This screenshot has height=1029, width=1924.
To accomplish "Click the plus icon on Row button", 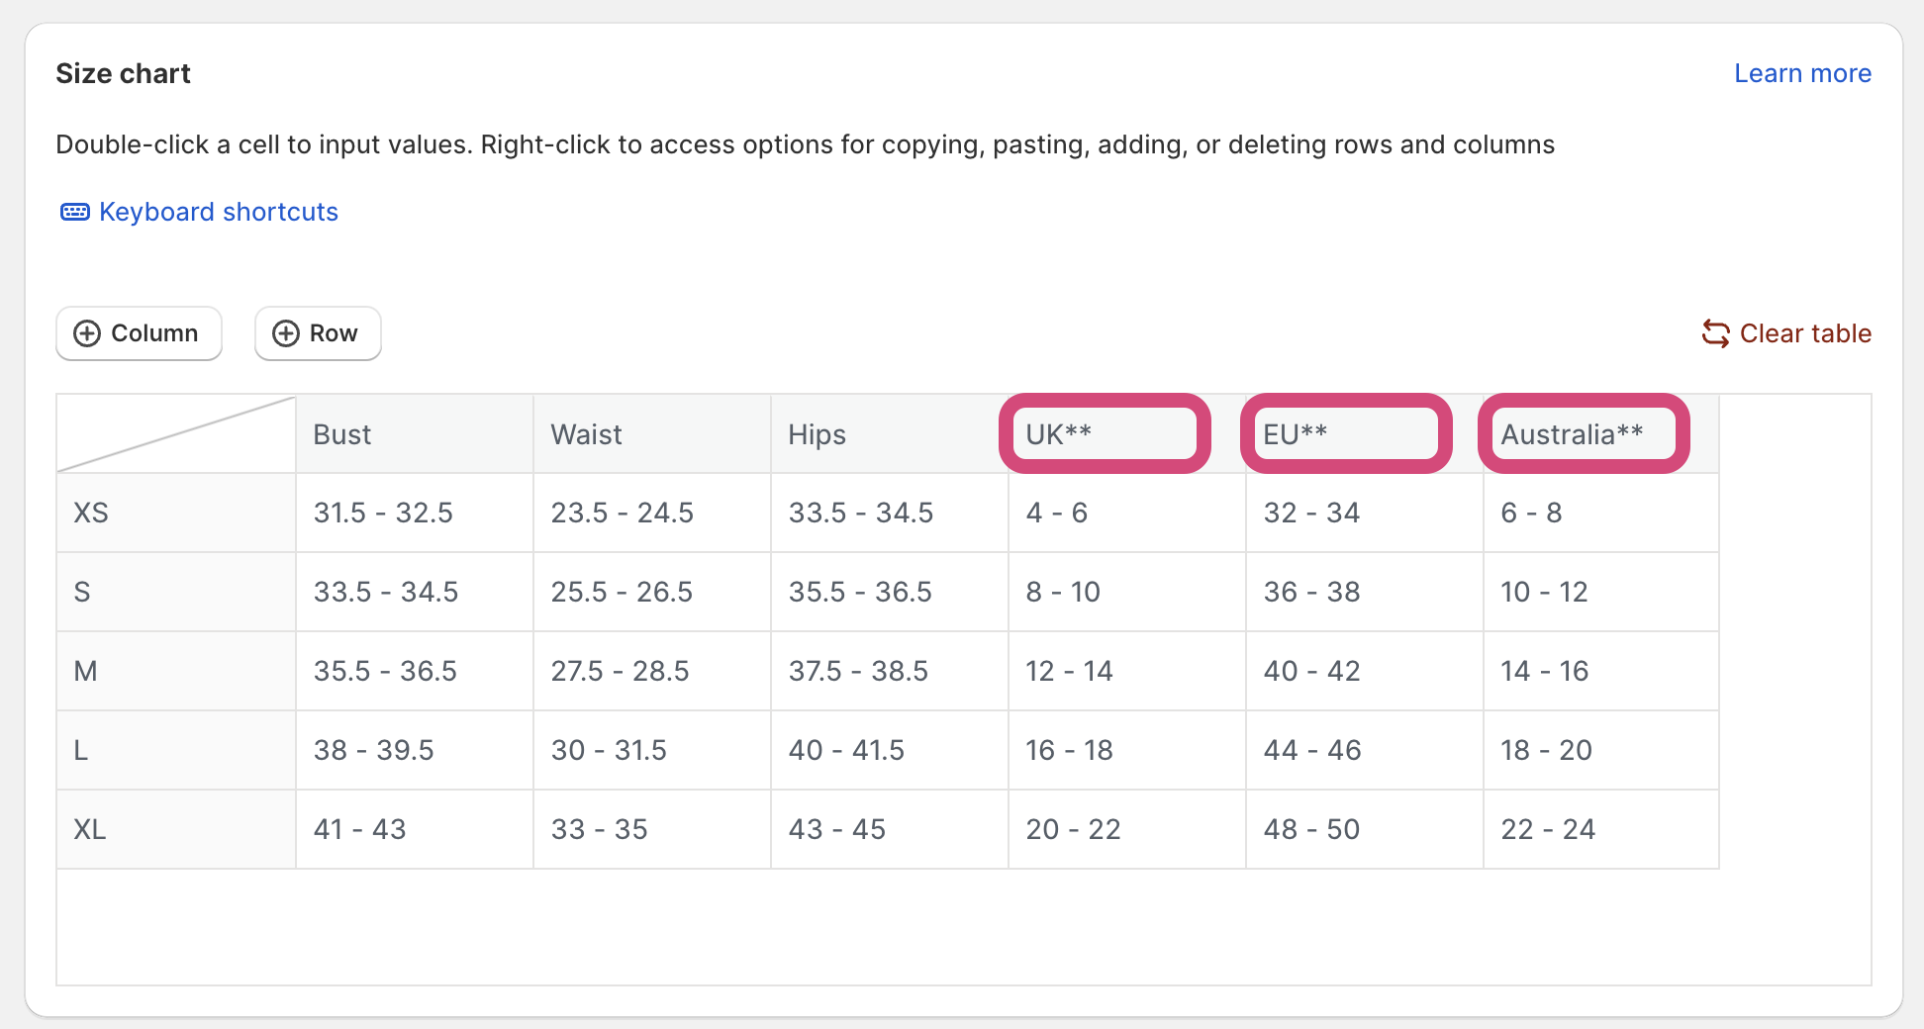I will 286,333.
